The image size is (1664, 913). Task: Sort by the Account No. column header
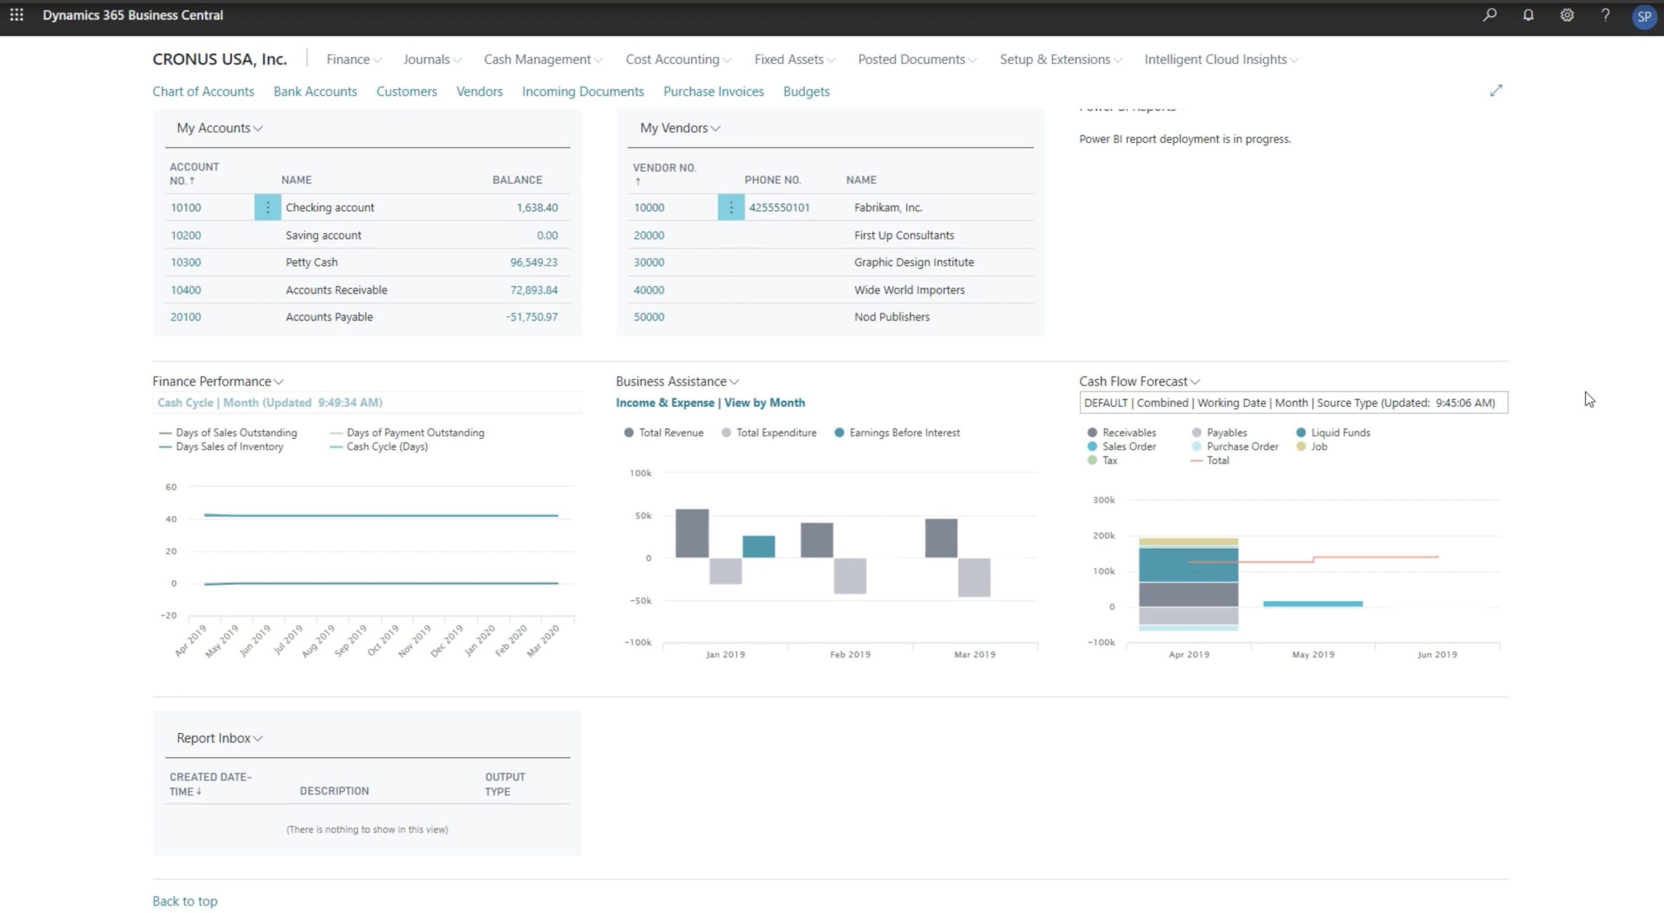194,174
